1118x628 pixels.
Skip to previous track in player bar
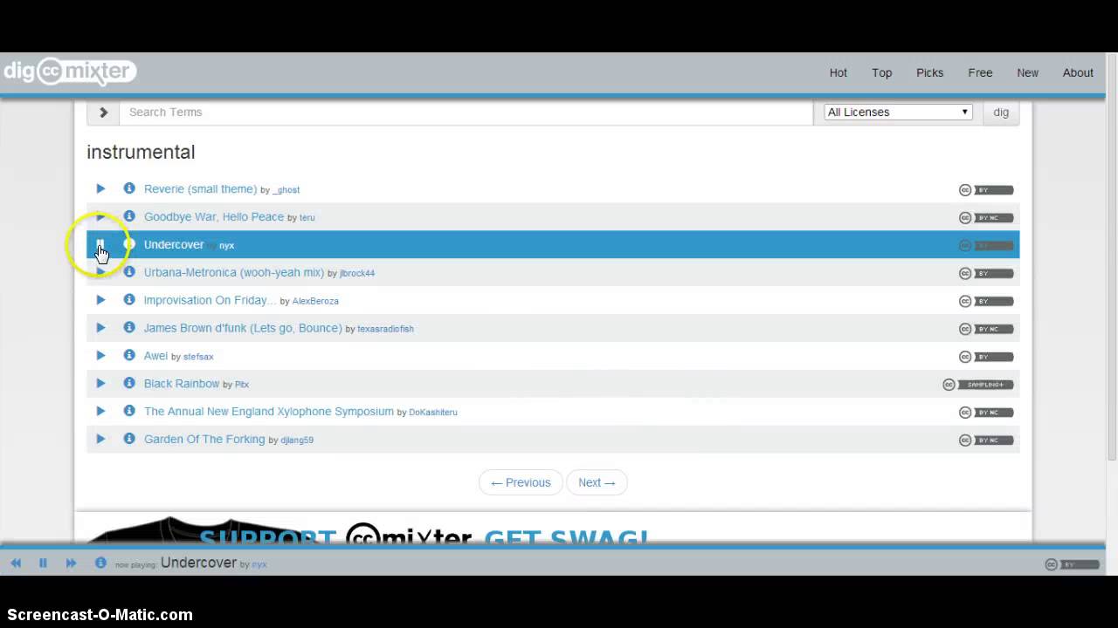coord(16,563)
